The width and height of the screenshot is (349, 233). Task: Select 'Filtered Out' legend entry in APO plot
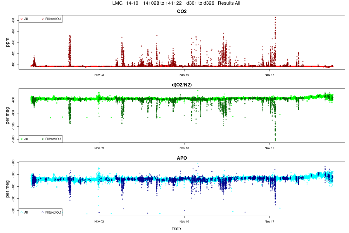[51, 212]
